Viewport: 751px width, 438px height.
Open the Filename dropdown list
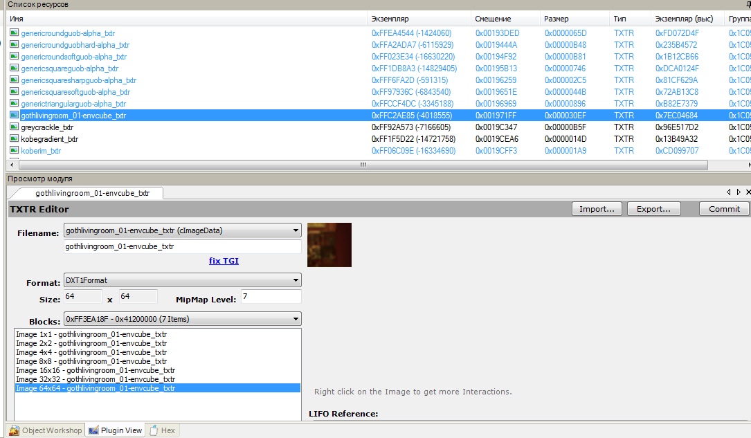click(x=296, y=230)
